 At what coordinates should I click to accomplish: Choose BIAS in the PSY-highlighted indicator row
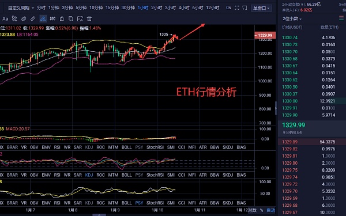click(241, 203)
